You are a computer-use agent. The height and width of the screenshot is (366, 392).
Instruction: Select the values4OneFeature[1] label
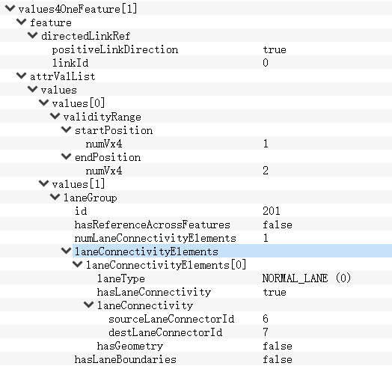78,9
